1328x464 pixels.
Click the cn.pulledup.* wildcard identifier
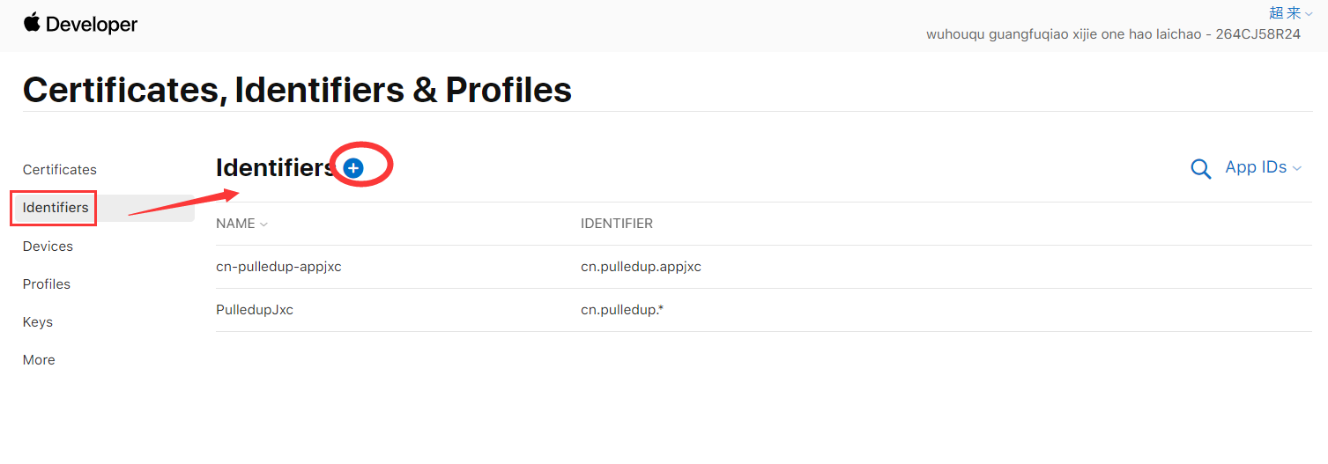(x=621, y=310)
